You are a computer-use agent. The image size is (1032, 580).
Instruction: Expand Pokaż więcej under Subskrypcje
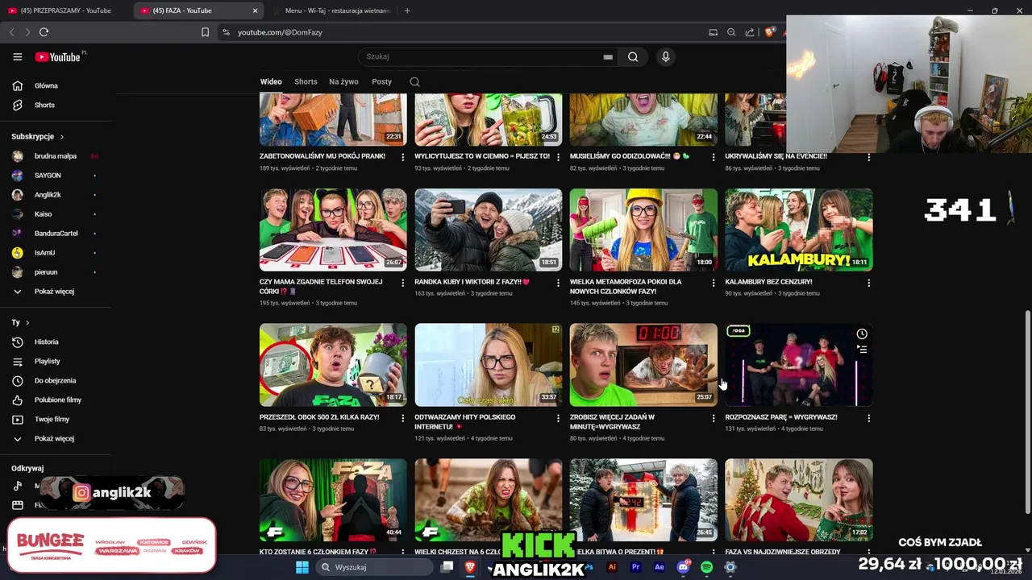52,291
